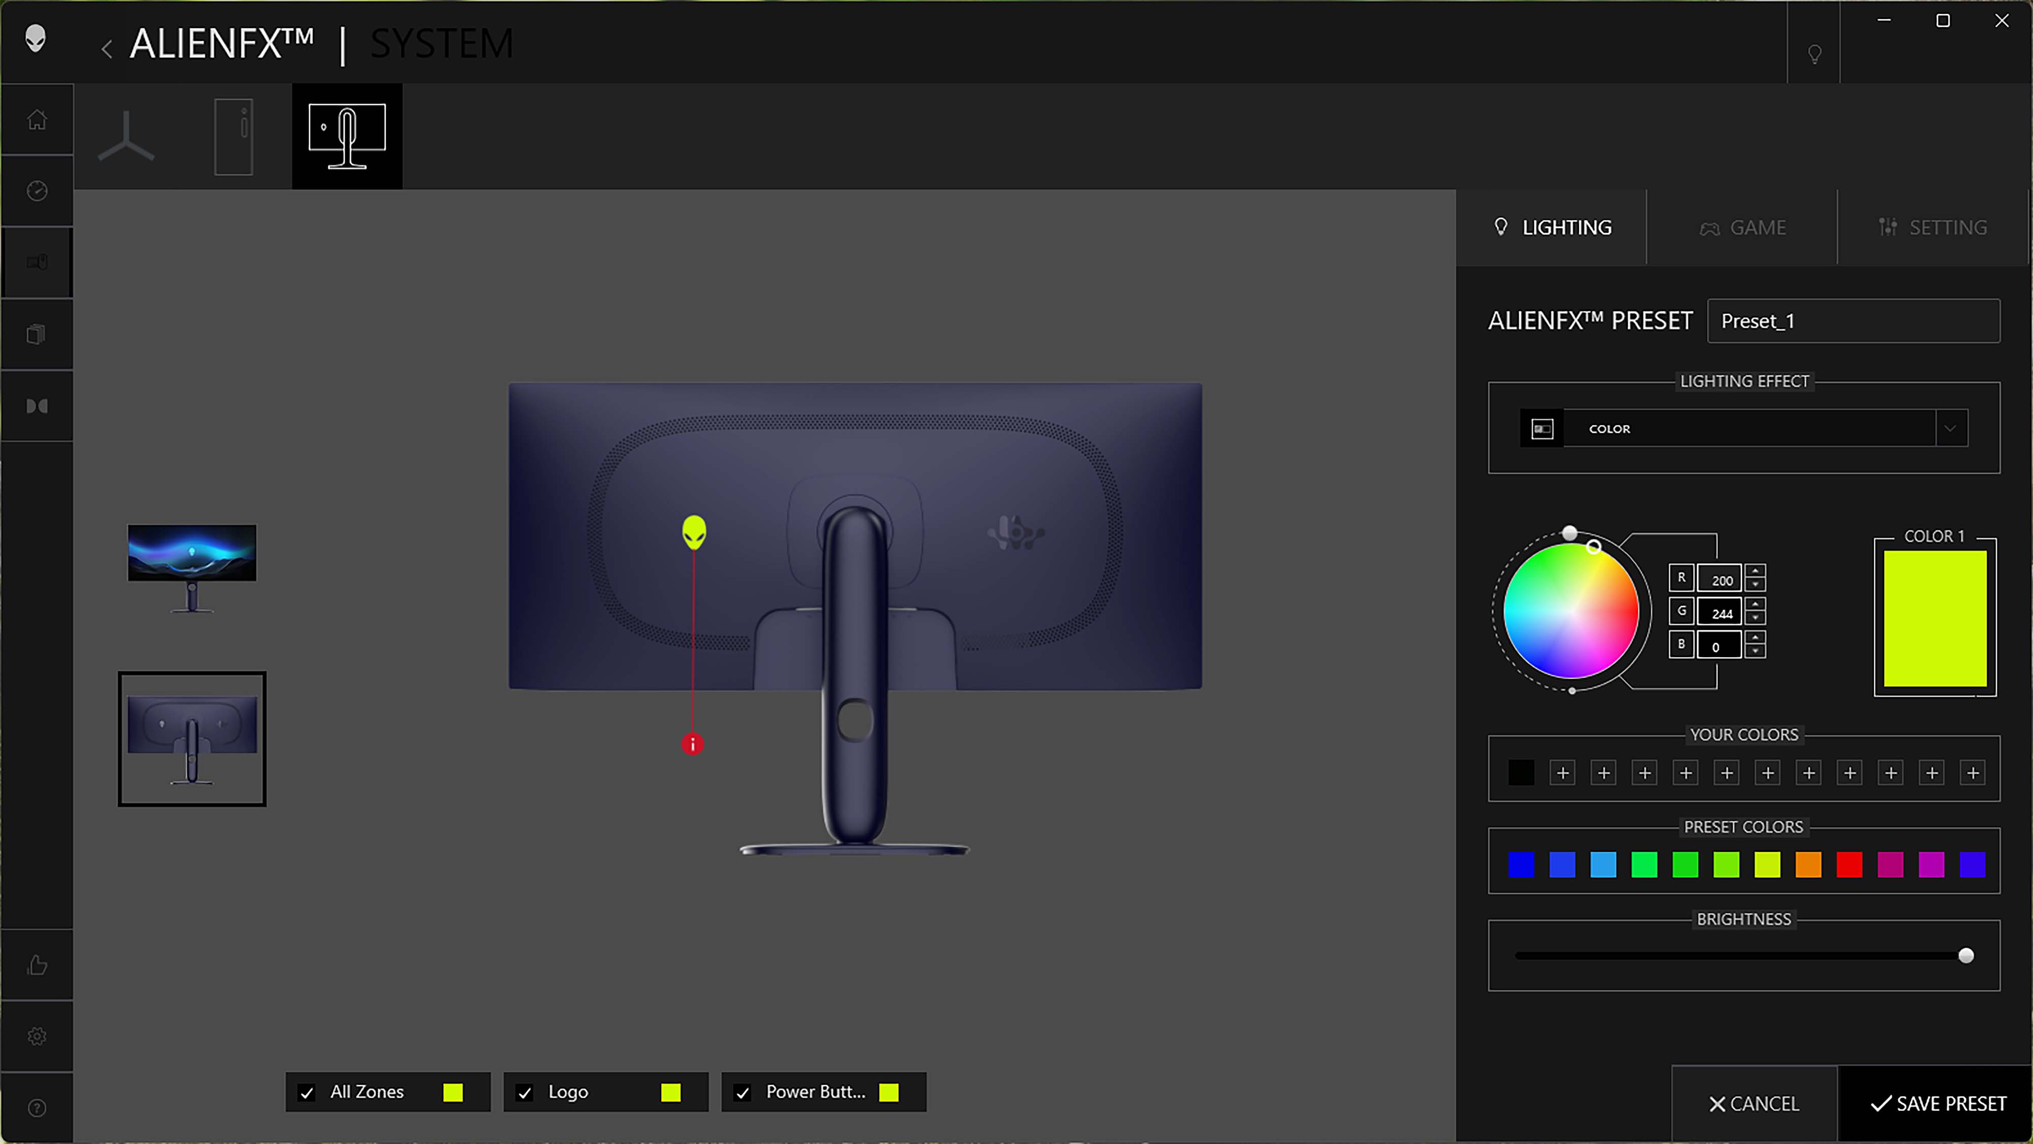Select the orange preset color
Screen dimensions: 2033x1144
pyautogui.click(x=1809, y=865)
